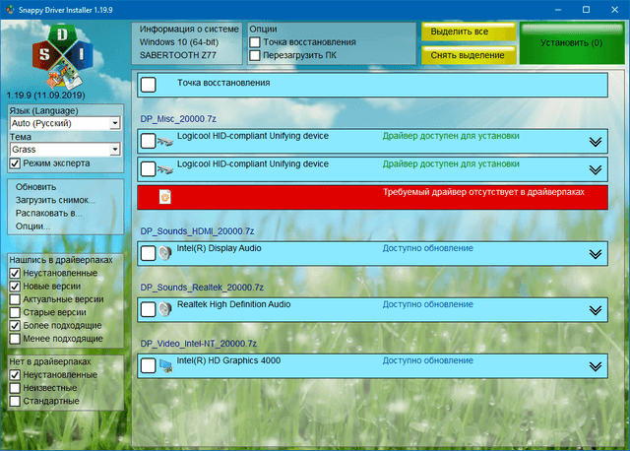Click the second Logicool Unifying device icon
Viewport: 630px width, 451px height.
[165, 169]
